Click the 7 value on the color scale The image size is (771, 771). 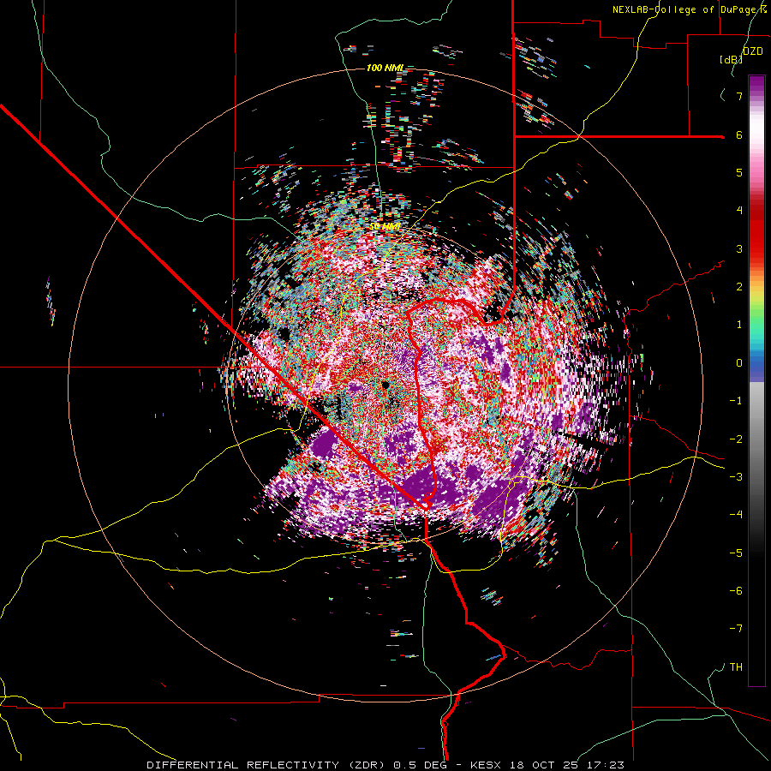coord(739,96)
